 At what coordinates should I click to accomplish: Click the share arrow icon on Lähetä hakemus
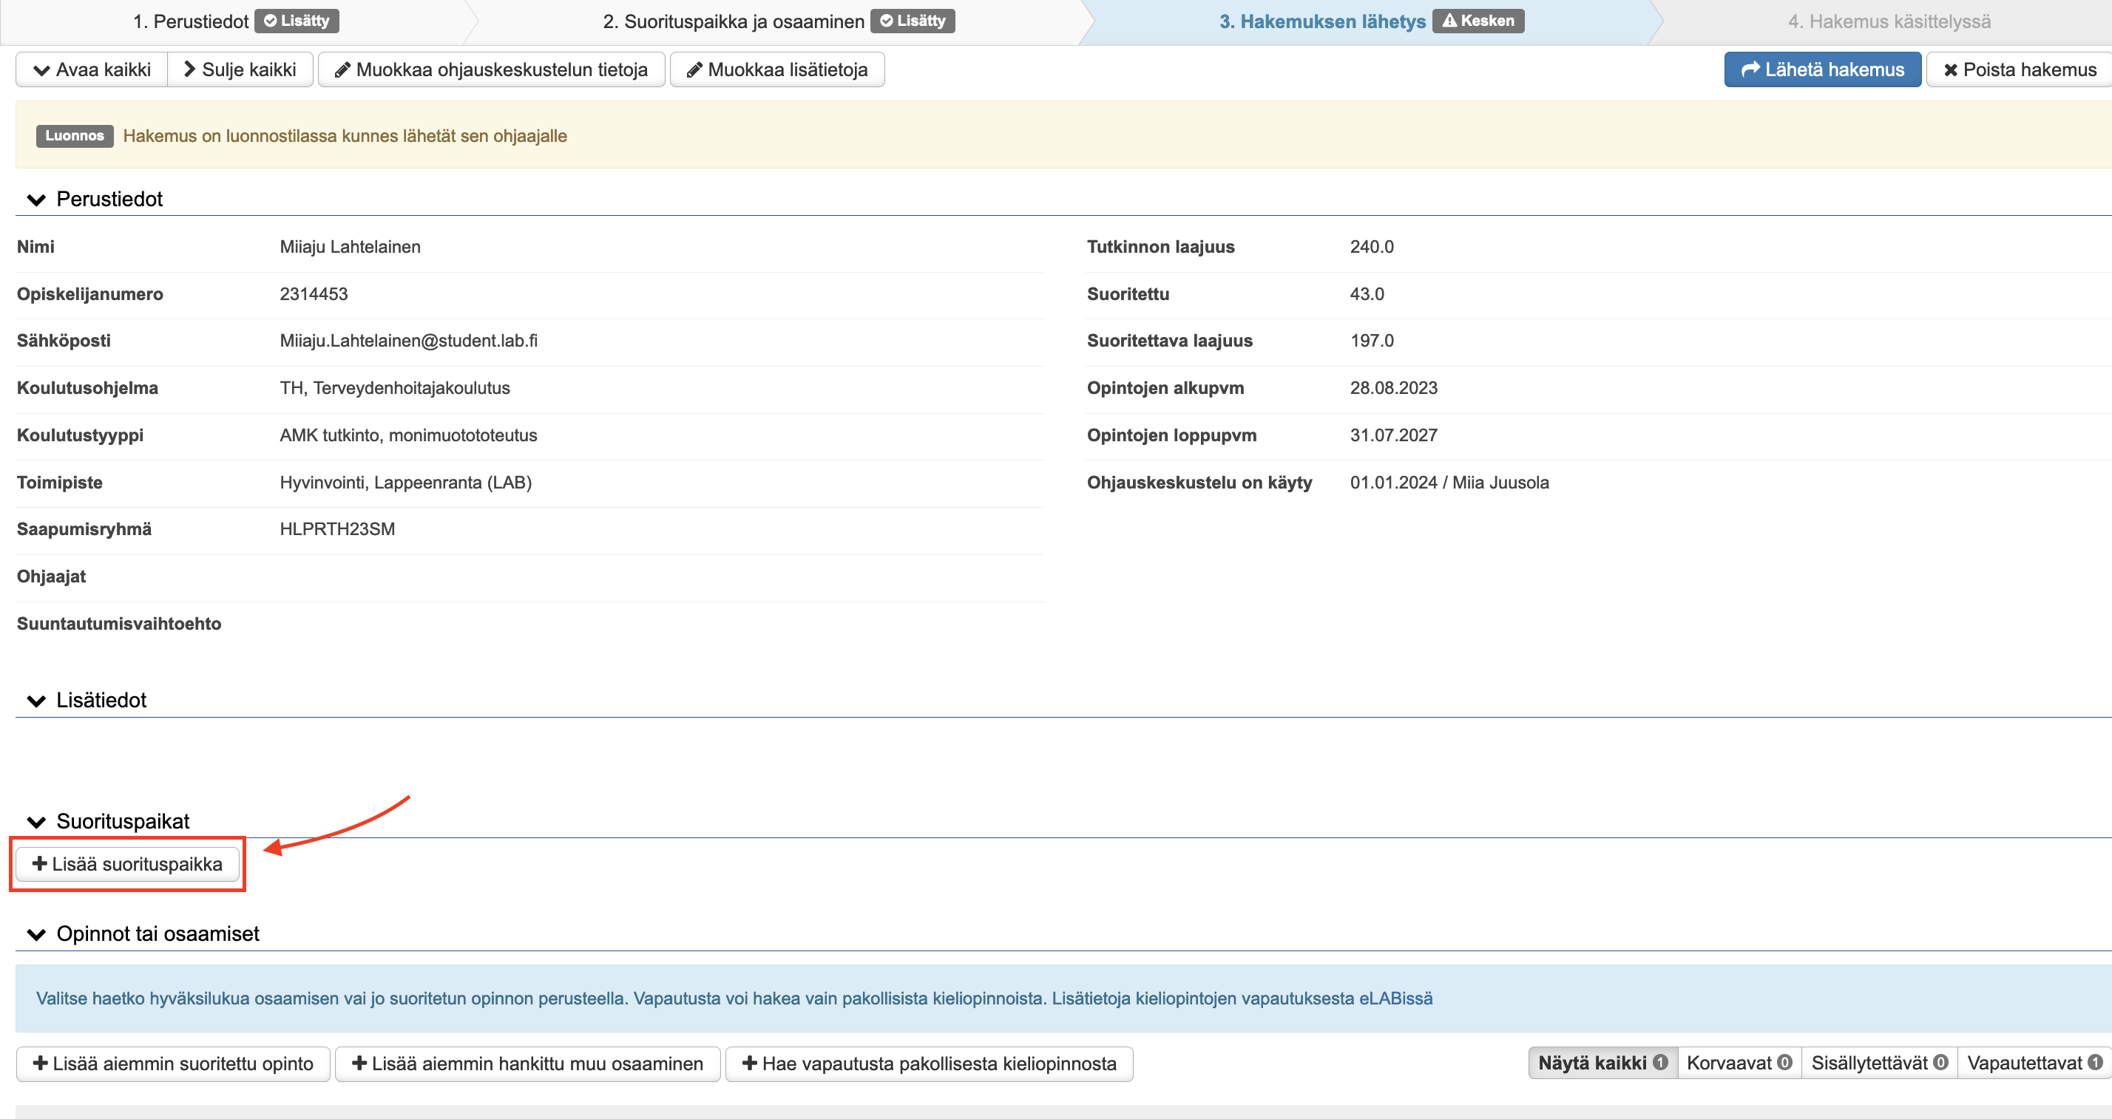[1750, 69]
